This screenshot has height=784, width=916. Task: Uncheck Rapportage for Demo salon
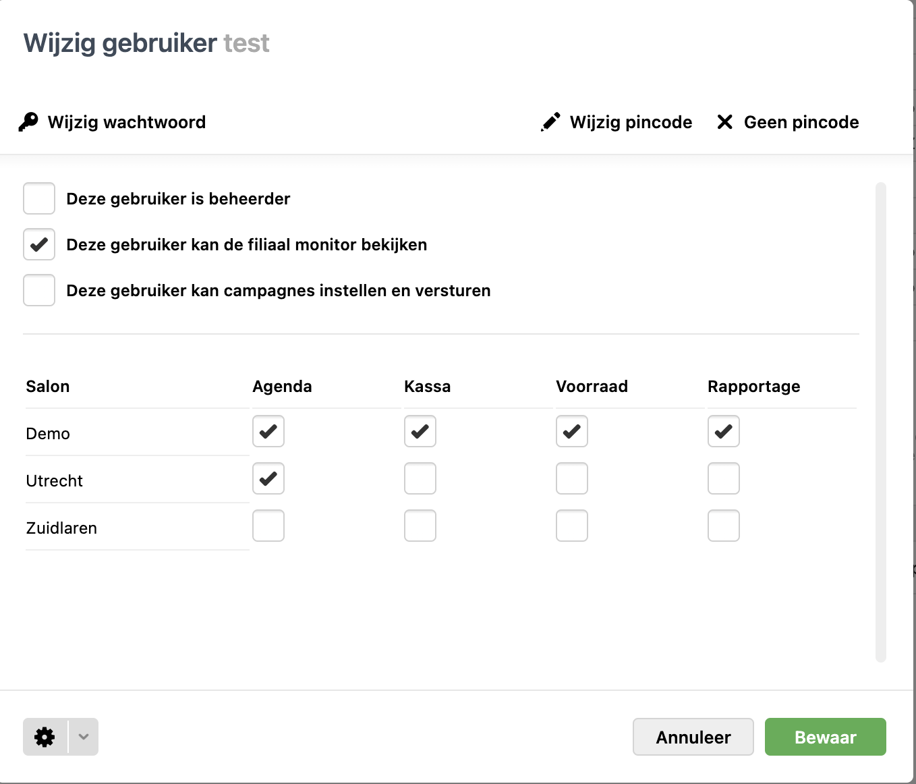point(724,432)
